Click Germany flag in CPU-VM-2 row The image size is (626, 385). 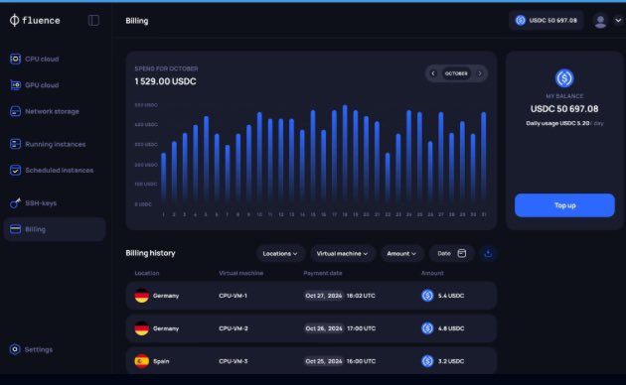click(142, 328)
